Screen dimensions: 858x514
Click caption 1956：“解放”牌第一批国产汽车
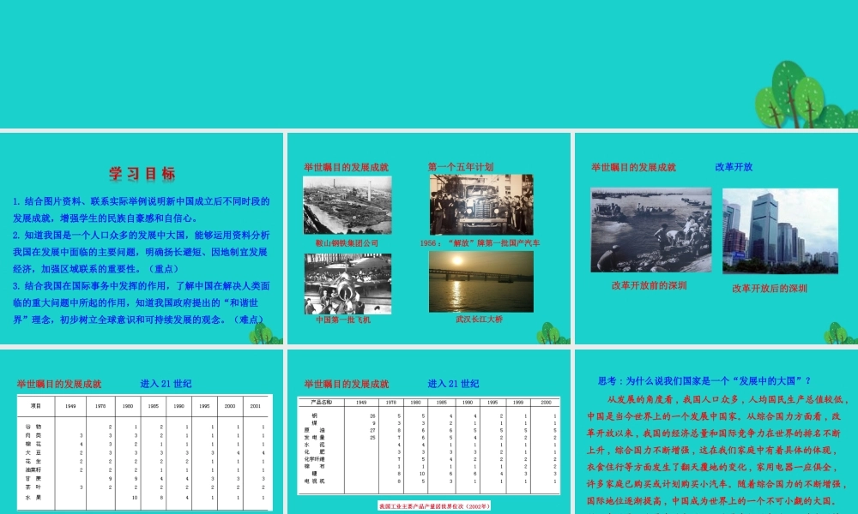coord(480,243)
